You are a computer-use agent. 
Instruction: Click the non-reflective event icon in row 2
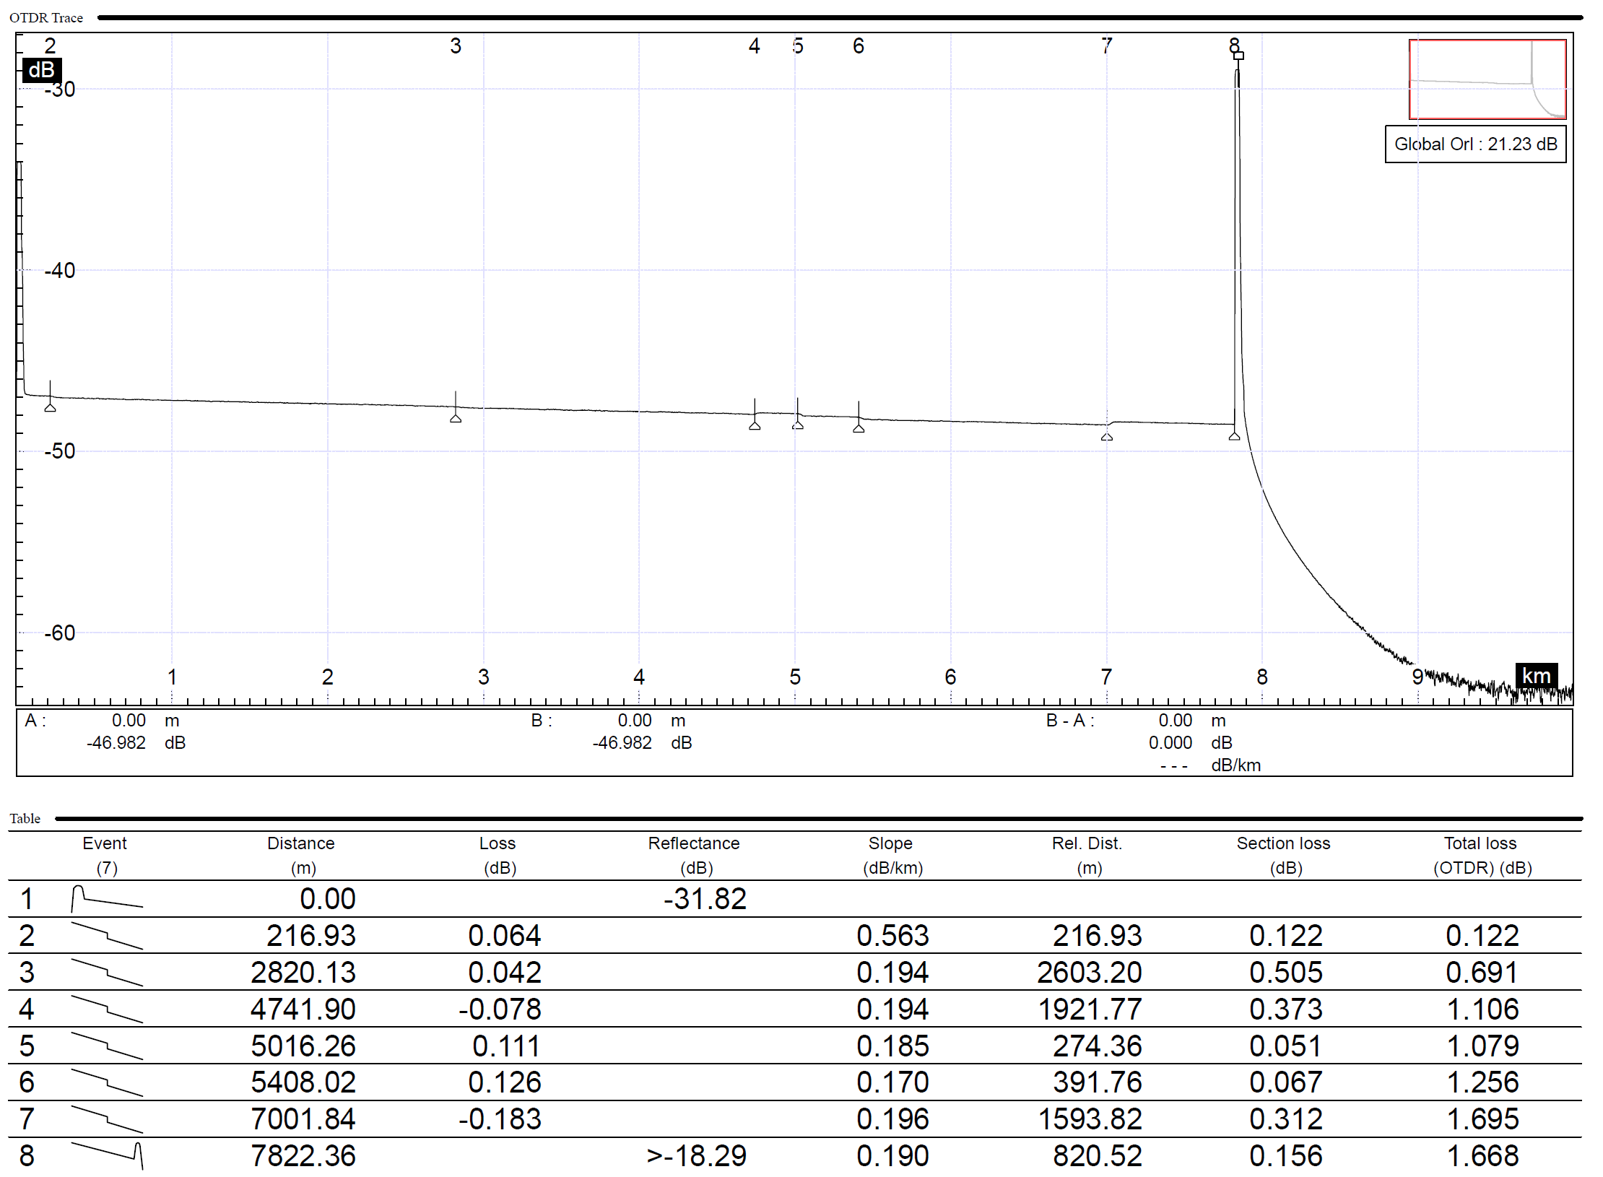(x=107, y=936)
